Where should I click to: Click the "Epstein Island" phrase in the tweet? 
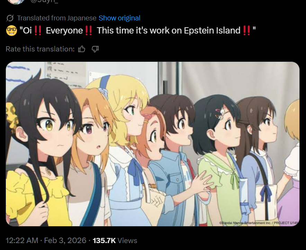[212, 31]
